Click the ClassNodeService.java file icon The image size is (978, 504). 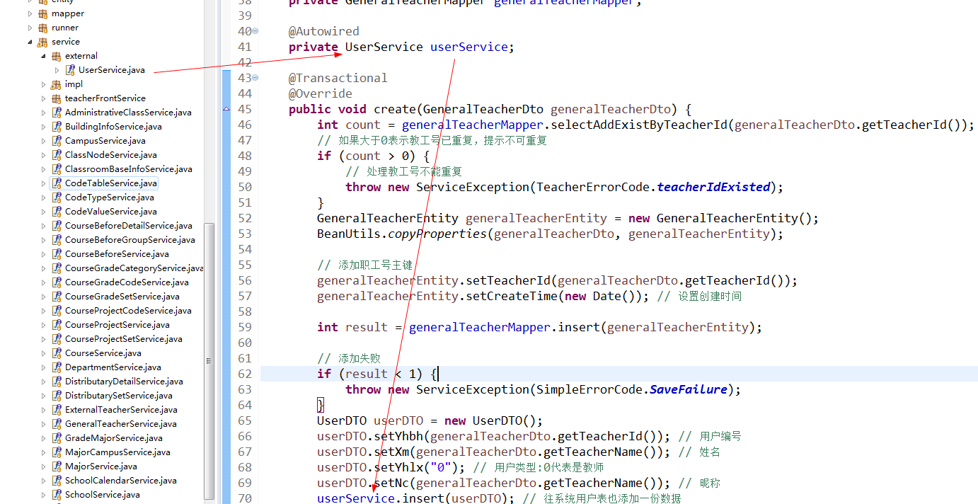57,155
